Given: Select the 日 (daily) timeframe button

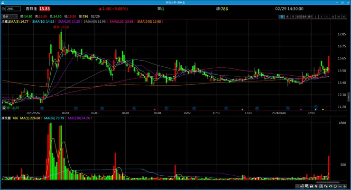Looking at the screenshot, I should [x=282, y=17].
